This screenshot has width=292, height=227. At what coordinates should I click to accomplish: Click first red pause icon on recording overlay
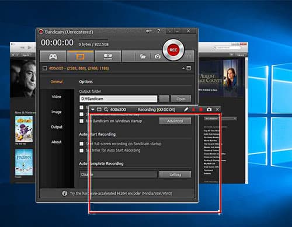coord(193,110)
